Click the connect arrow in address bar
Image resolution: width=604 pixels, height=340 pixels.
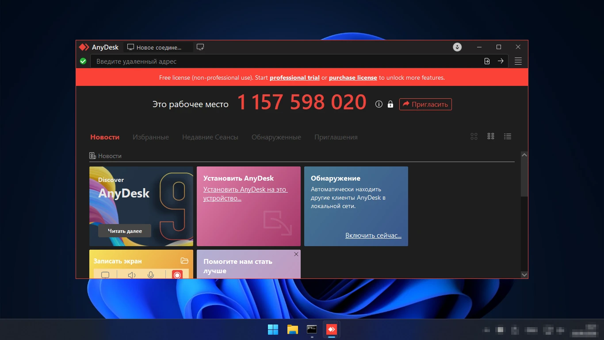point(501,61)
